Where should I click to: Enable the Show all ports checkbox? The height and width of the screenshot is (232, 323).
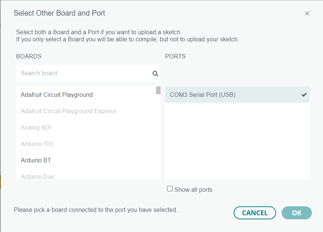170,189
